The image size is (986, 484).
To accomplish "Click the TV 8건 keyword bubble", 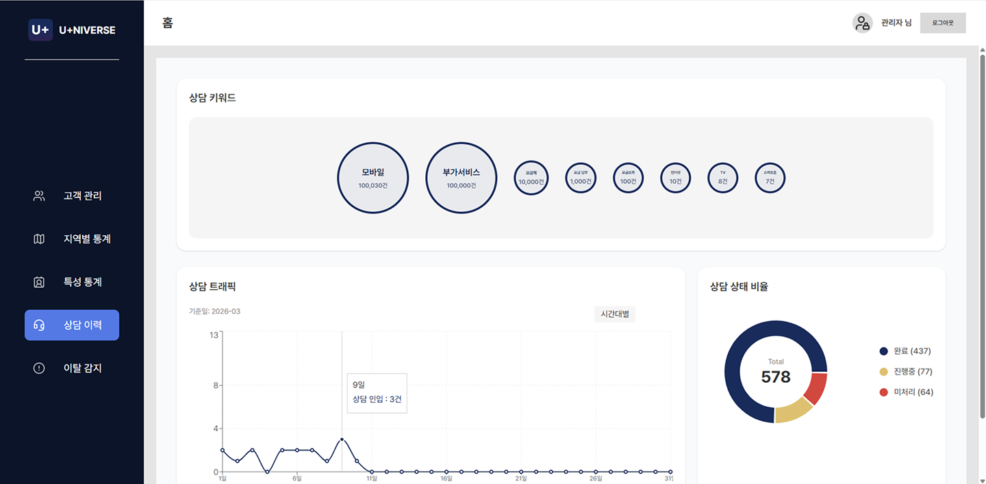I will point(722,178).
